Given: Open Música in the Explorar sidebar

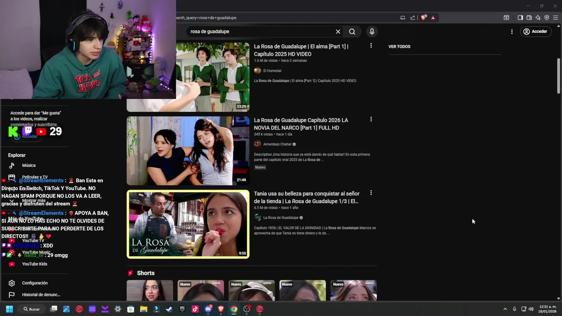Looking at the screenshot, I should 29,165.
